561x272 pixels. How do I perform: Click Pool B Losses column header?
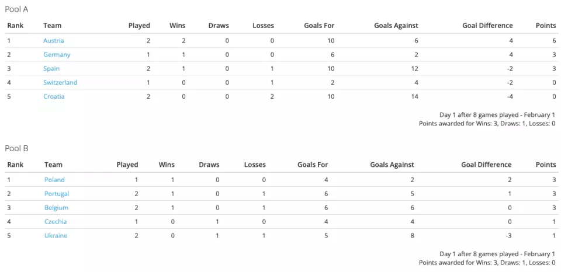point(255,165)
